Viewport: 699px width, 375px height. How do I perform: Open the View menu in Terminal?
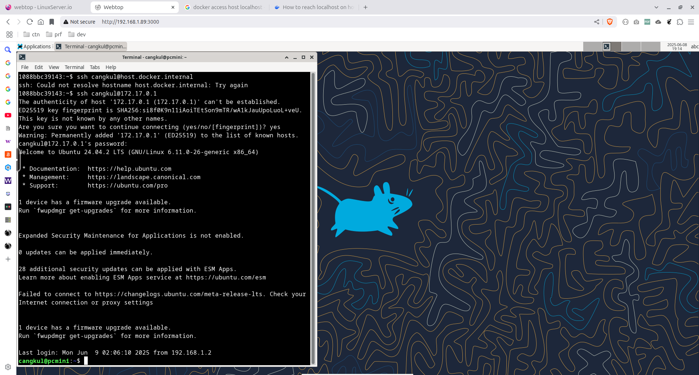pos(54,67)
